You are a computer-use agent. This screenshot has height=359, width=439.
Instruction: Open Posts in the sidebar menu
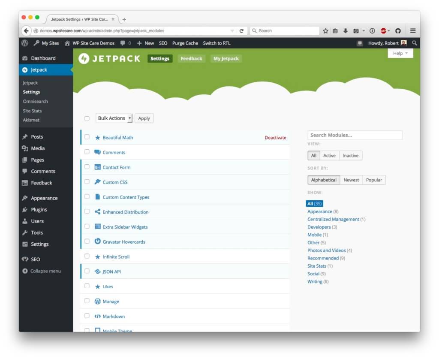pos(46,137)
